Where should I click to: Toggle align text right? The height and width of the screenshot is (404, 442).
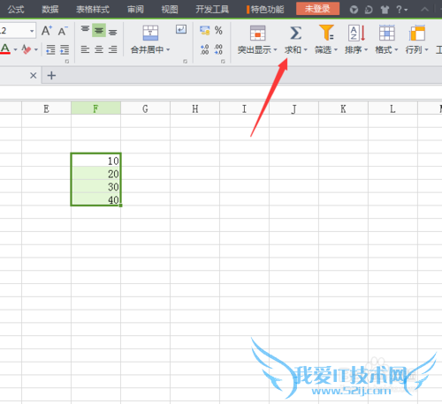(x=112, y=49)
